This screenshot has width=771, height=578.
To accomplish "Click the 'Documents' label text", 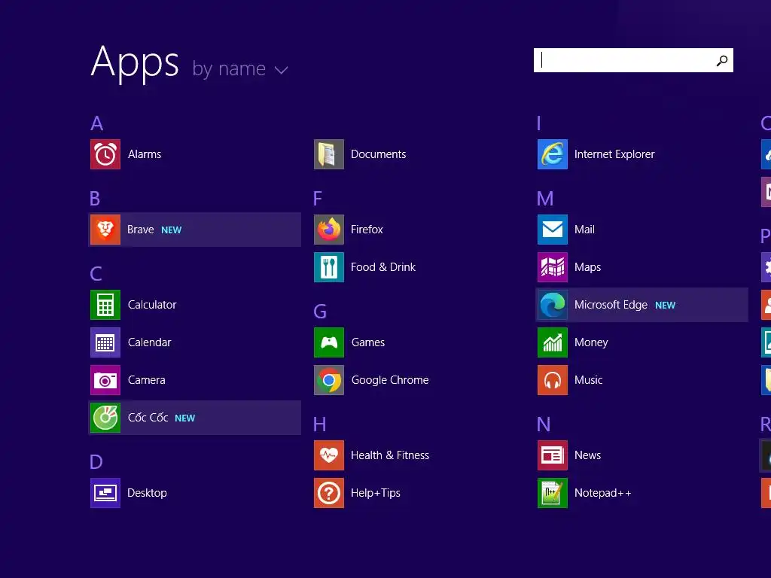I will (379, 154).
